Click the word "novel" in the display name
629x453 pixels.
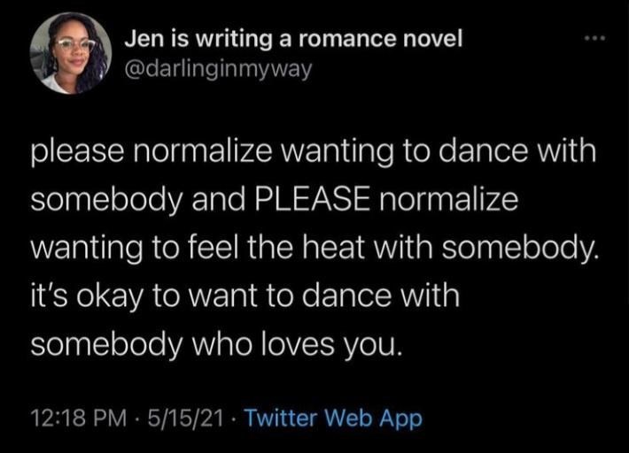[431, 41]
